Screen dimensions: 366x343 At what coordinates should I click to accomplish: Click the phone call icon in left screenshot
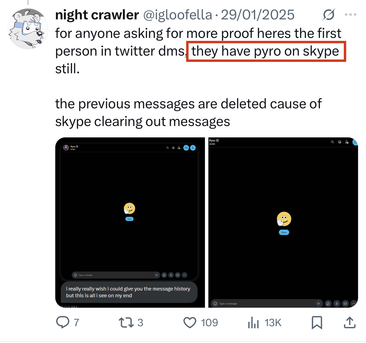(x=193, y=148)
